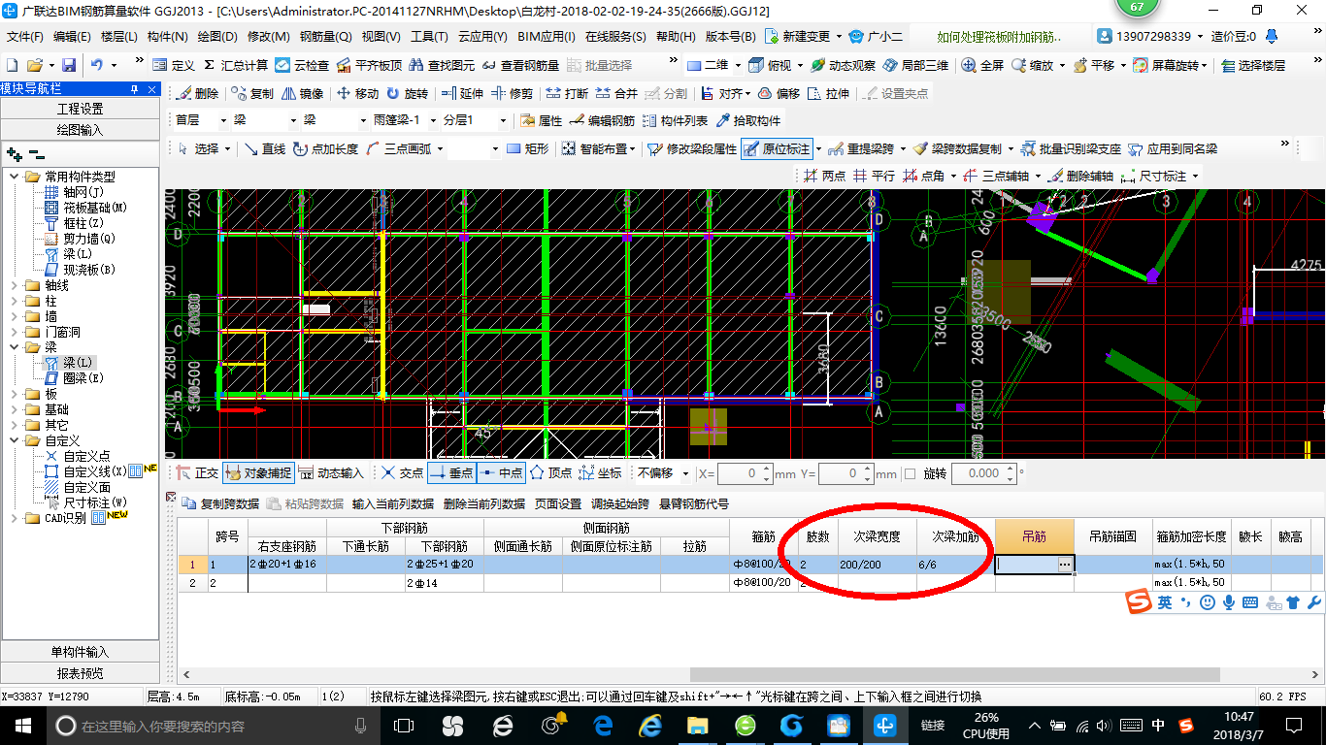1326x745 pixels.
Task: Open the 绘图(D) menu
Action: (x=217, y=37)
